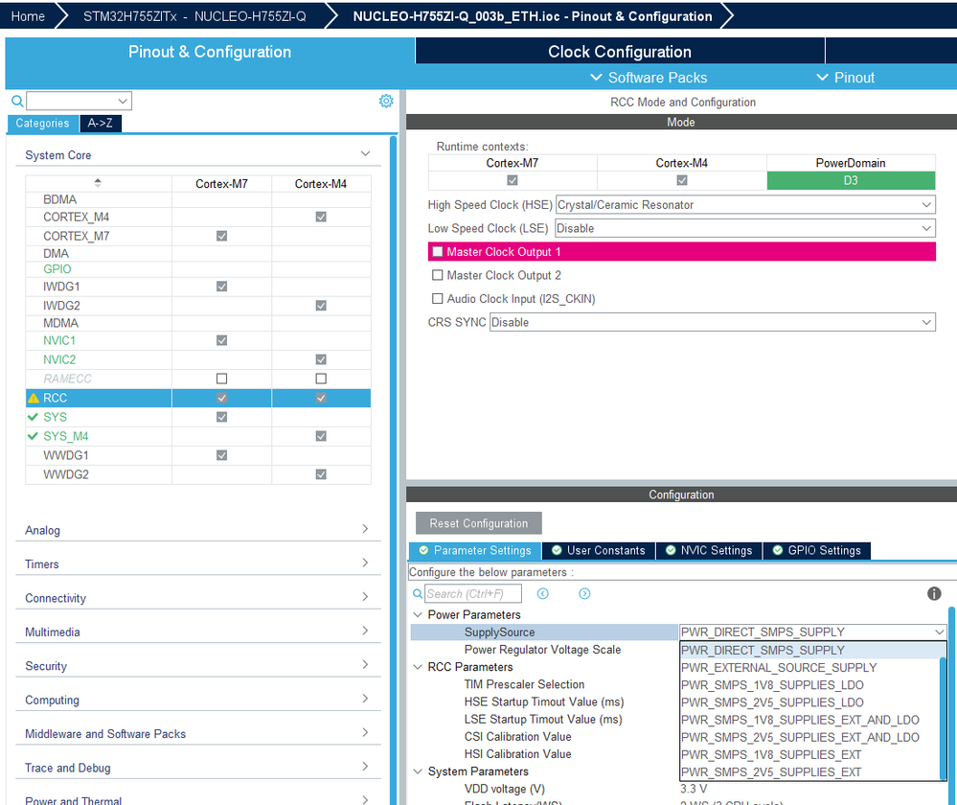957x805 pixels.
Task: Click the sort arrow in peripheral table header
Action: (98, 183)
